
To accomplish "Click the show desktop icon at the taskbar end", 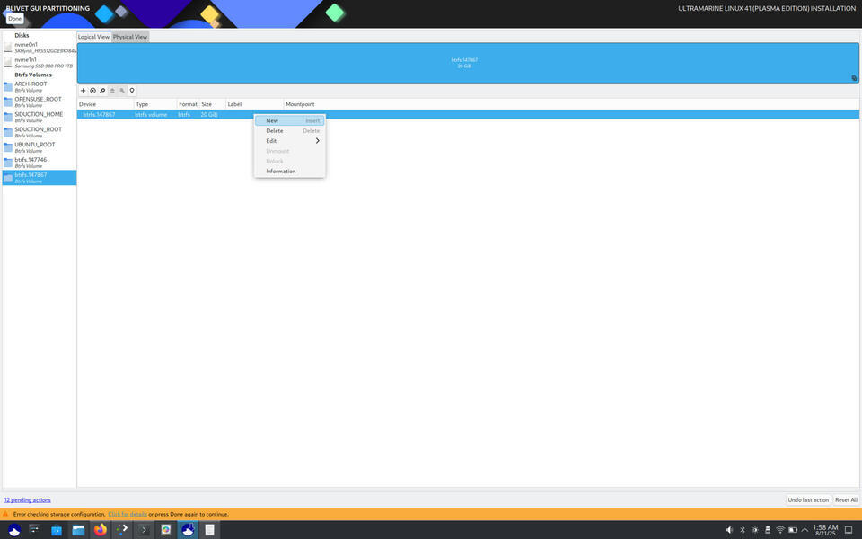I will pyautogui.click(x=849, y=530).
